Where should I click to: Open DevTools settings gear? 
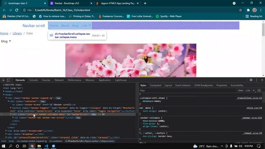(251, 80)
